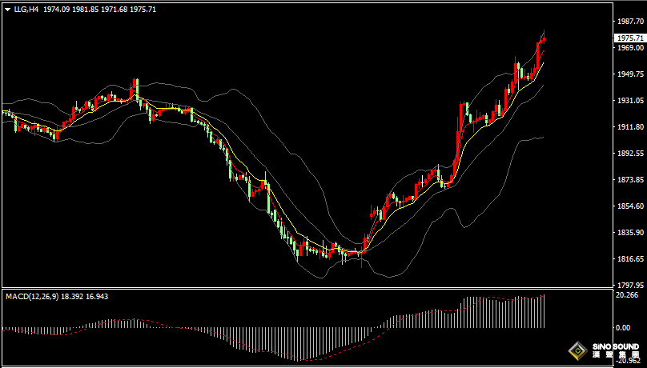Click the 1987.70 price axis label
Image resolution: width=647 pixels, height=368 pixels.
tap(629, 22)
